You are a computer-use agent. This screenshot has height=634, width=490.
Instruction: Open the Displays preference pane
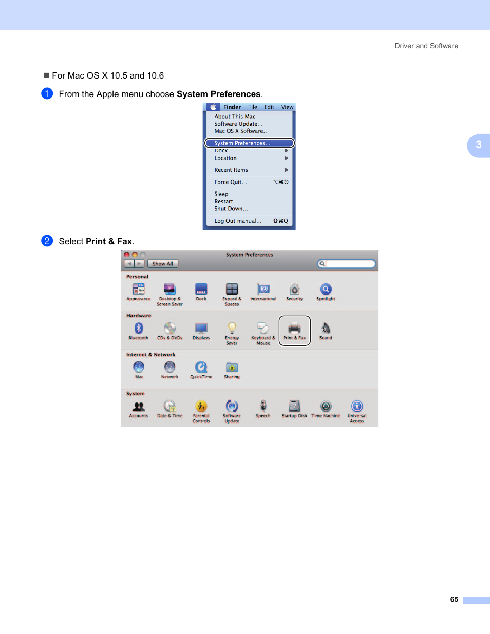[201, 331]
